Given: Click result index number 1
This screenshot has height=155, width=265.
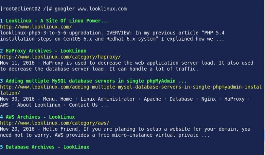Looking at the screenshot, I should click(x=2, y=21).
